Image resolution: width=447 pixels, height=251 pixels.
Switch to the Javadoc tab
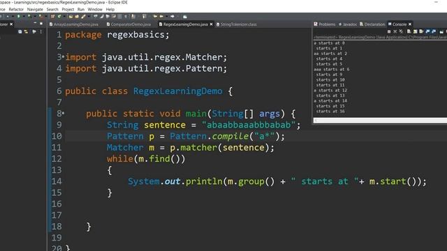tap(348, 24)
